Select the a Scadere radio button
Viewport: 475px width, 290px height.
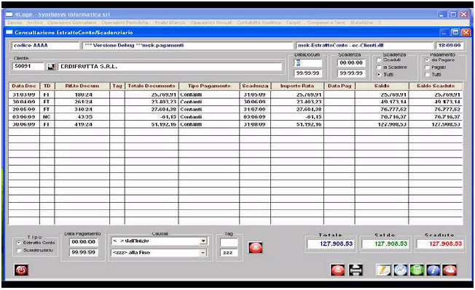pos(379,67)
